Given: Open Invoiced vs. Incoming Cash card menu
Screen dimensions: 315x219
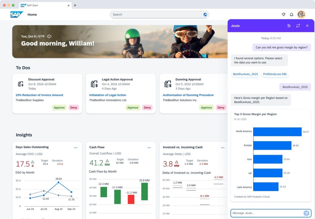Looking at the screenshot, I should pyautogui.click(x=223, y=148).
